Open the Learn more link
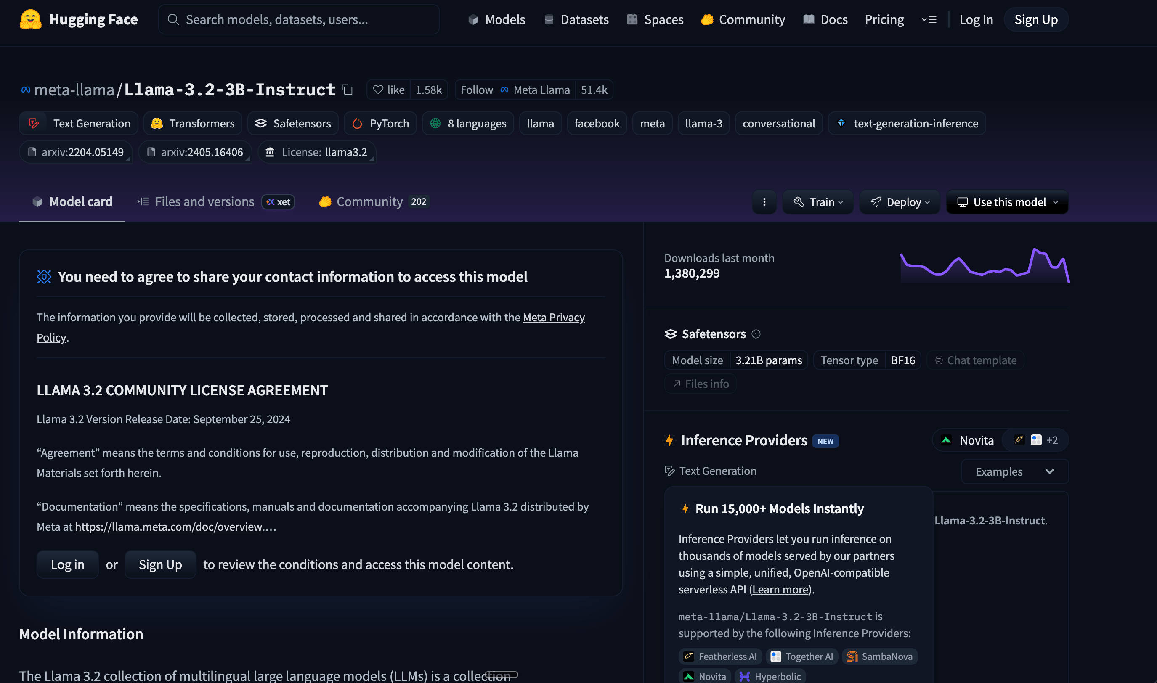Viewport: 1157px width, 683px height. (780, 589)
